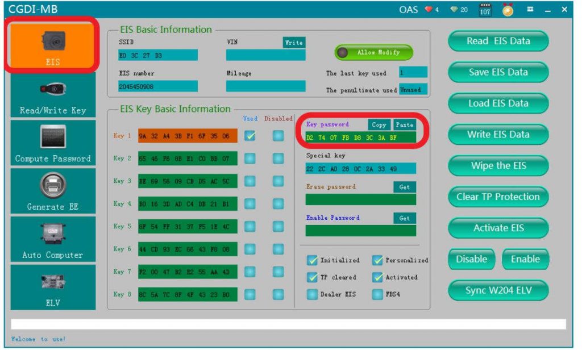Check the Used box for Key 2
The image size is (582, 350).
tap(250, 159)
